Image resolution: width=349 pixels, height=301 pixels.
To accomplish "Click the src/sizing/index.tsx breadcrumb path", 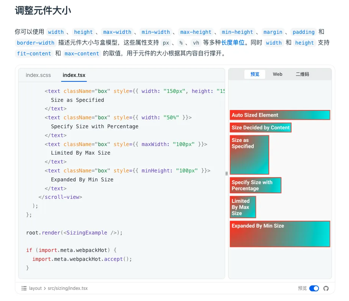I will pyautogui.click(x=68, y=288).
